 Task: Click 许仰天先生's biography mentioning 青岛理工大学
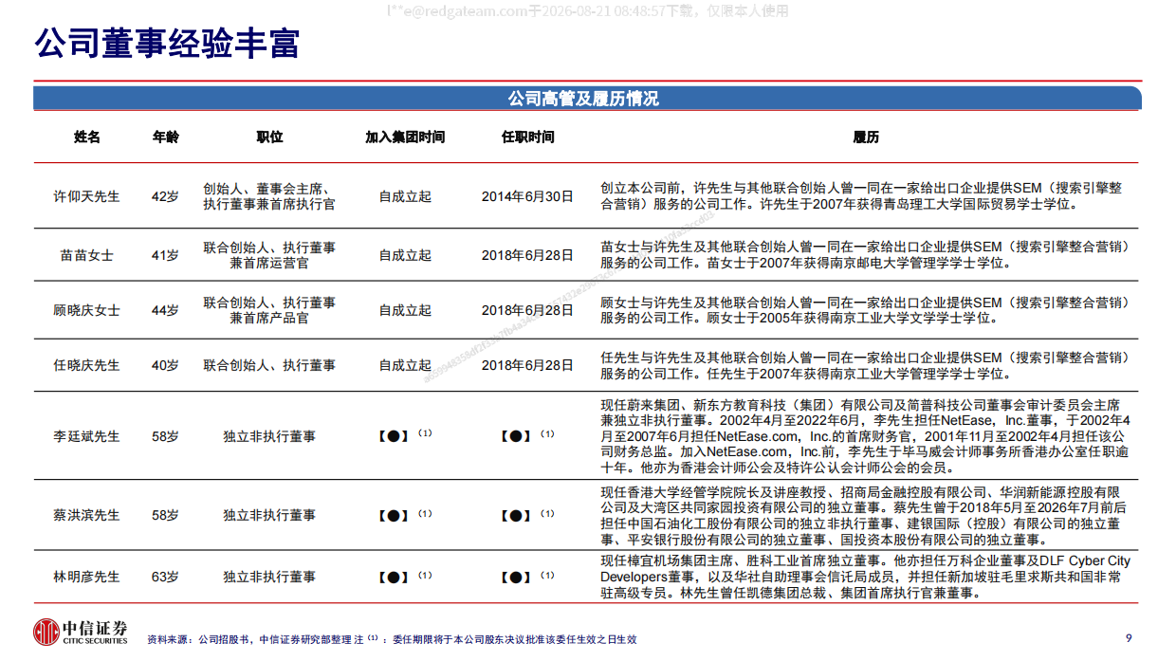[x=862, y=196]
